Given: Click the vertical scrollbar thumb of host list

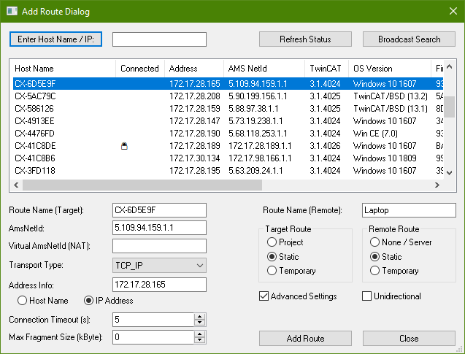Looking at the screenshot, I should [449, 107].
